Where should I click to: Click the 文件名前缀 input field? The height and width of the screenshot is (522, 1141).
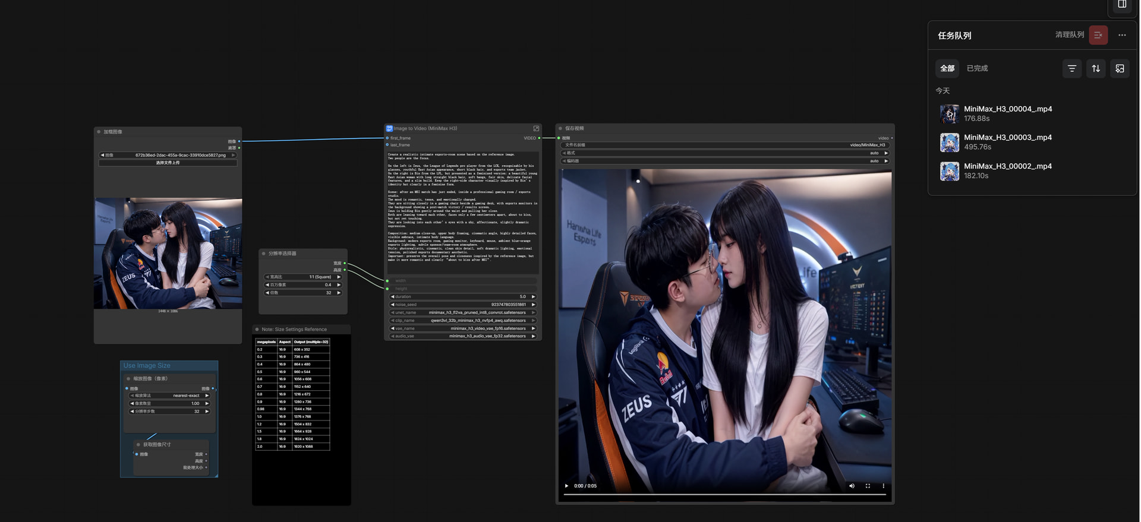click(725, 145)
